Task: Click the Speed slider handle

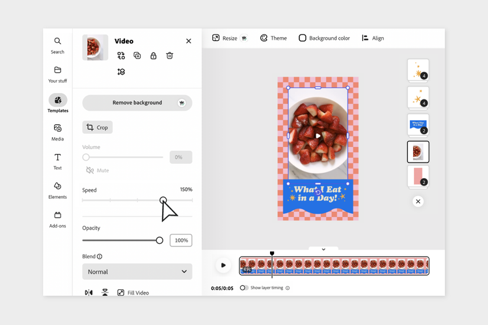Action: tap(163, 200)
